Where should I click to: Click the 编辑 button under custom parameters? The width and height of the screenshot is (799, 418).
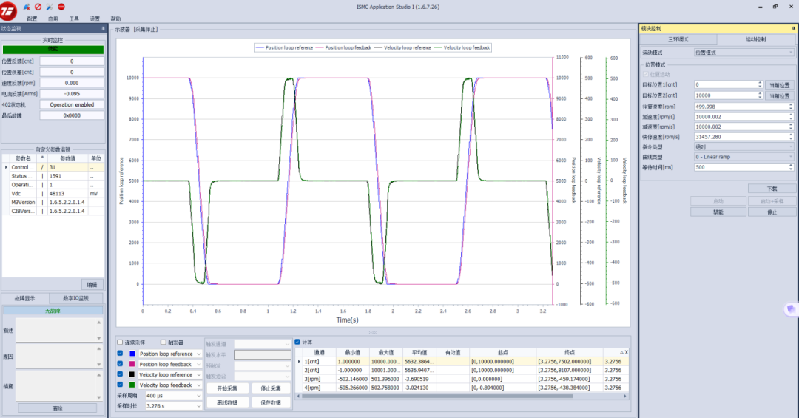click(92, 284)
